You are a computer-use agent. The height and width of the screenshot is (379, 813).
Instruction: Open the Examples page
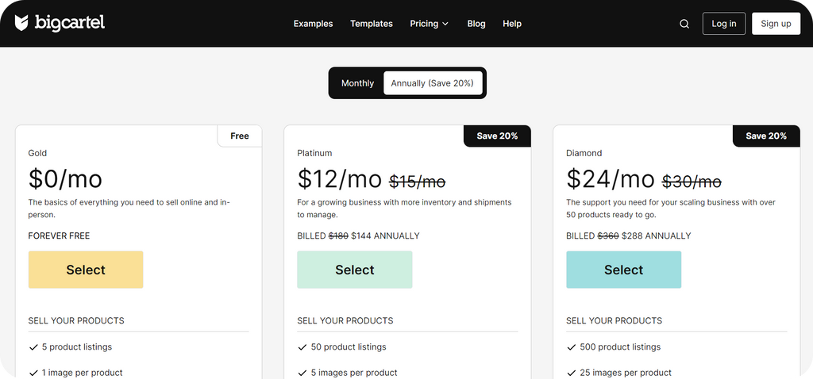[x=313, y=24]
